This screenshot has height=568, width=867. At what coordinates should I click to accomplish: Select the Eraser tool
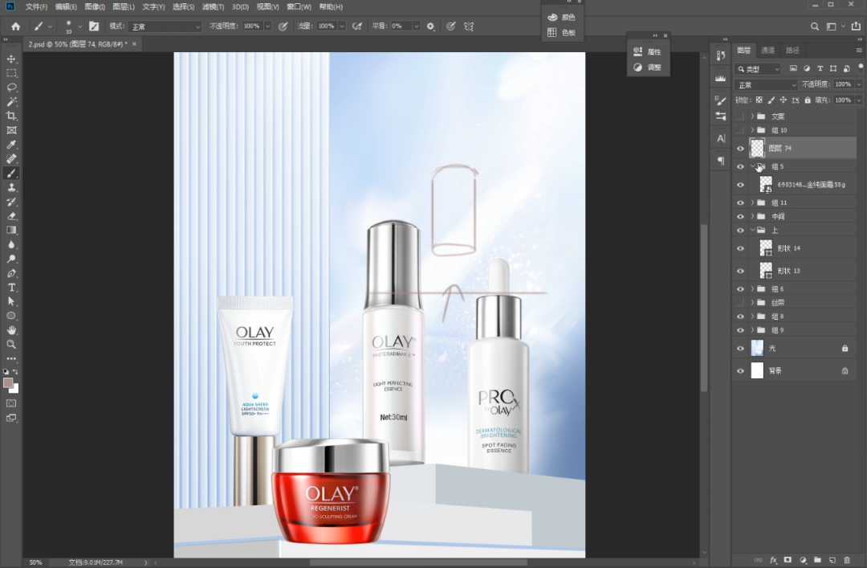coord(11,216)
